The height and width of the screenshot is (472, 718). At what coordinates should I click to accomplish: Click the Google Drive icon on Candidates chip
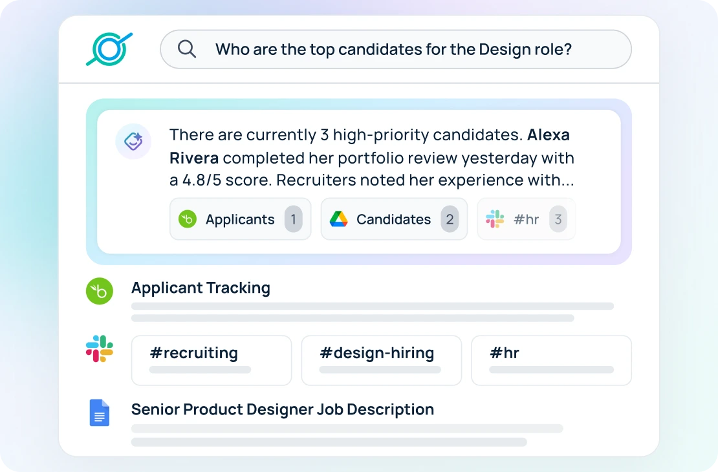click(x=338, y=219)
